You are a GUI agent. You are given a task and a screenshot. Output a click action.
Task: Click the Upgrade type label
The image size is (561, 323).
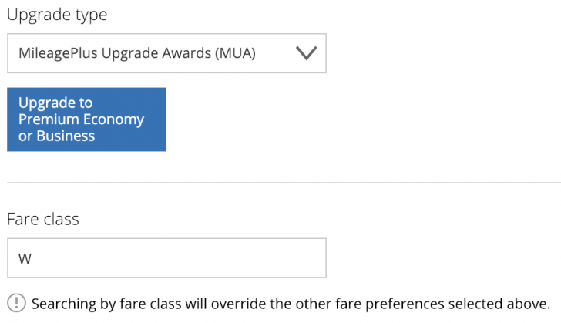click(x=57, y=15)
